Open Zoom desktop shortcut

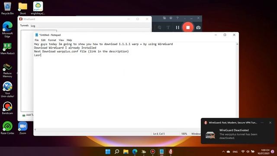click(23, 128)
